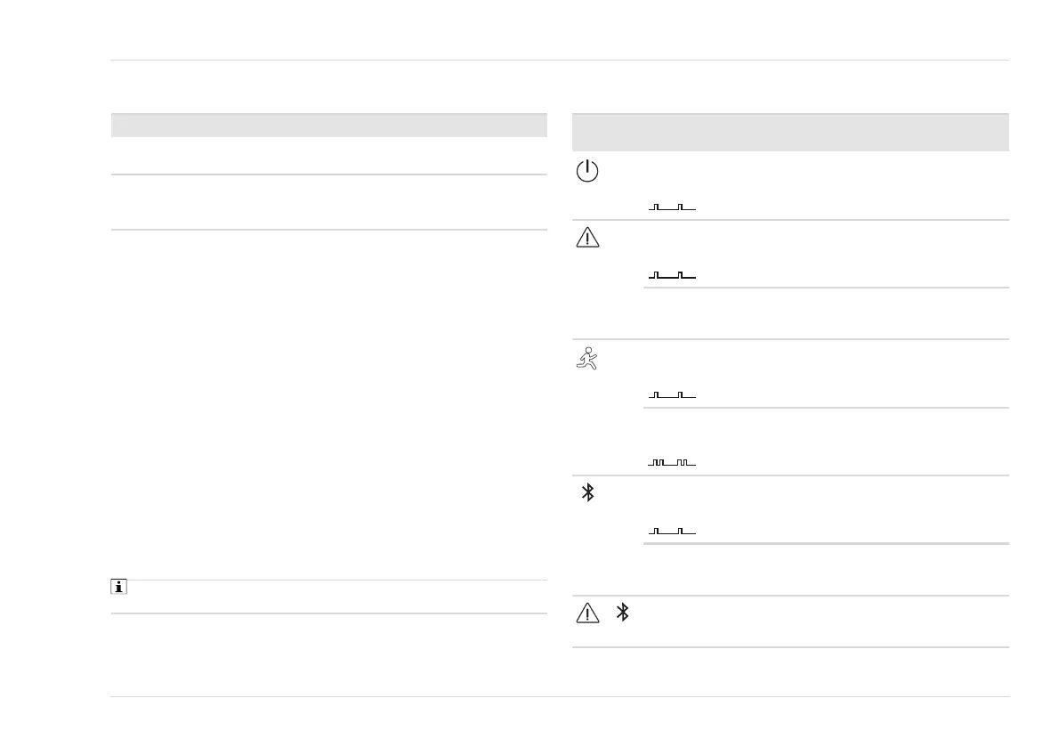Click the blink pattern under the power icon
The width and height of the screenshot is (1059, 747).
(x=672, y=207)
